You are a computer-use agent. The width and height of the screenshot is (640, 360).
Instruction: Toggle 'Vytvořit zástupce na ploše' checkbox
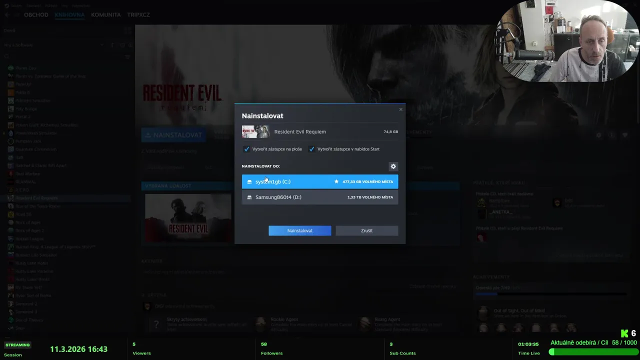point(246,149)
